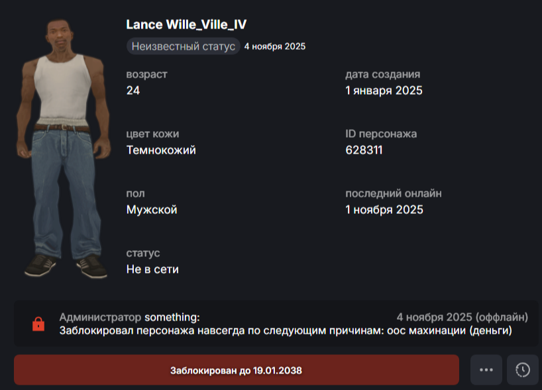Click the 'последний онлайн' label
This screenshot has width=542, height=390.
coord(394,193)
